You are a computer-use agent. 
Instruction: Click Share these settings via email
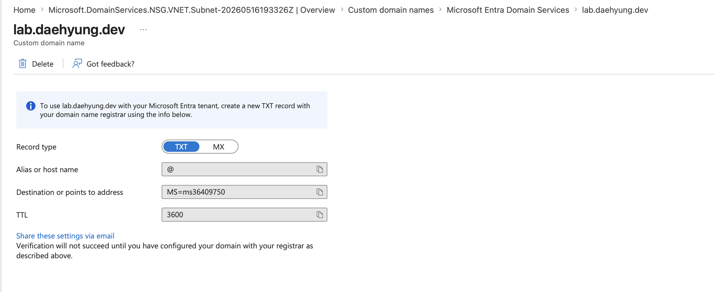65,236
